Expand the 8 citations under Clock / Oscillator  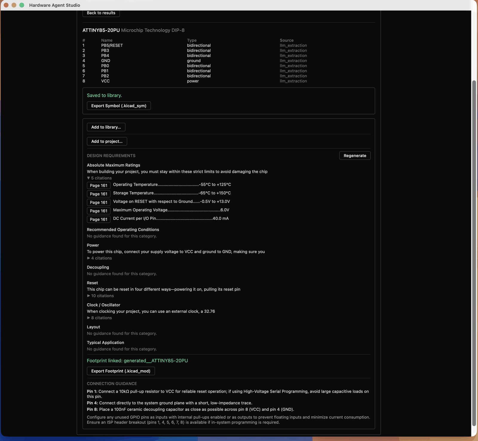click(99, 318)
